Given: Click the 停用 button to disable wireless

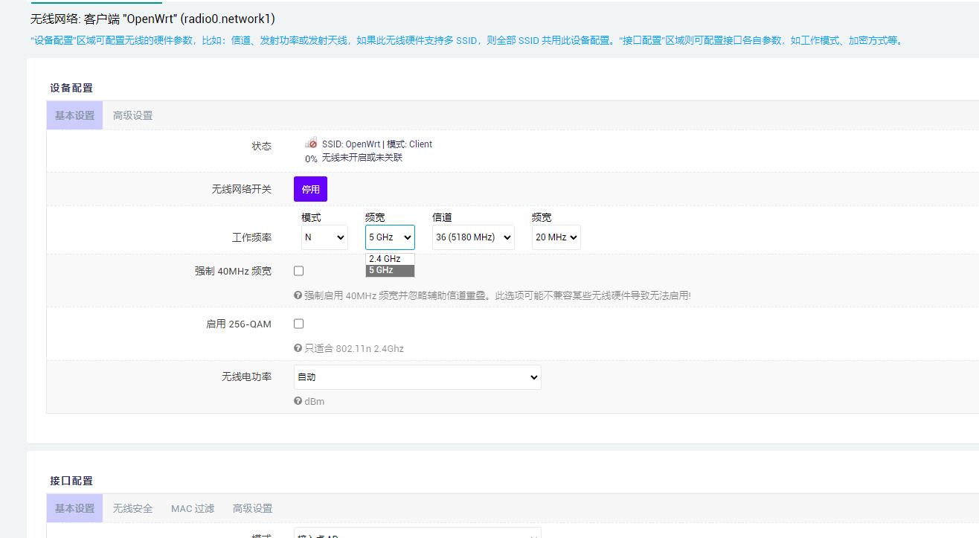Looking at the screenshot, I should click(x=310, y=189).
